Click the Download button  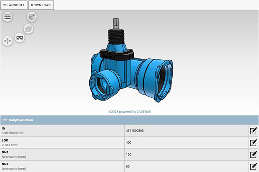(x=41, y=5)
